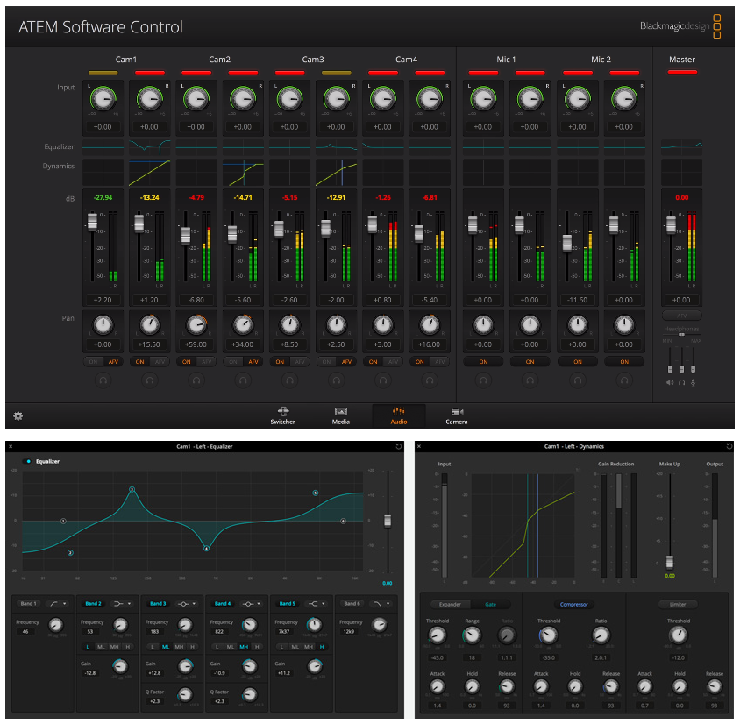Solo Cam3 left channel with headphone icon
This screenshot has height=724, width=740.
click(289, 380)
